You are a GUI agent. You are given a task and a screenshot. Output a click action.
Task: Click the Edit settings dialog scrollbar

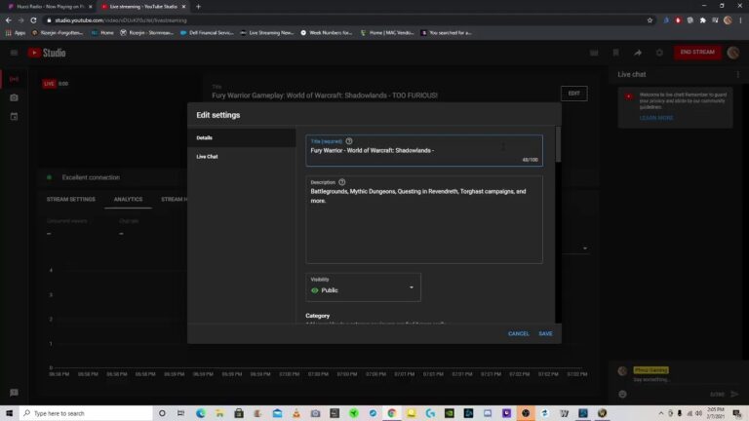(558, 144)
